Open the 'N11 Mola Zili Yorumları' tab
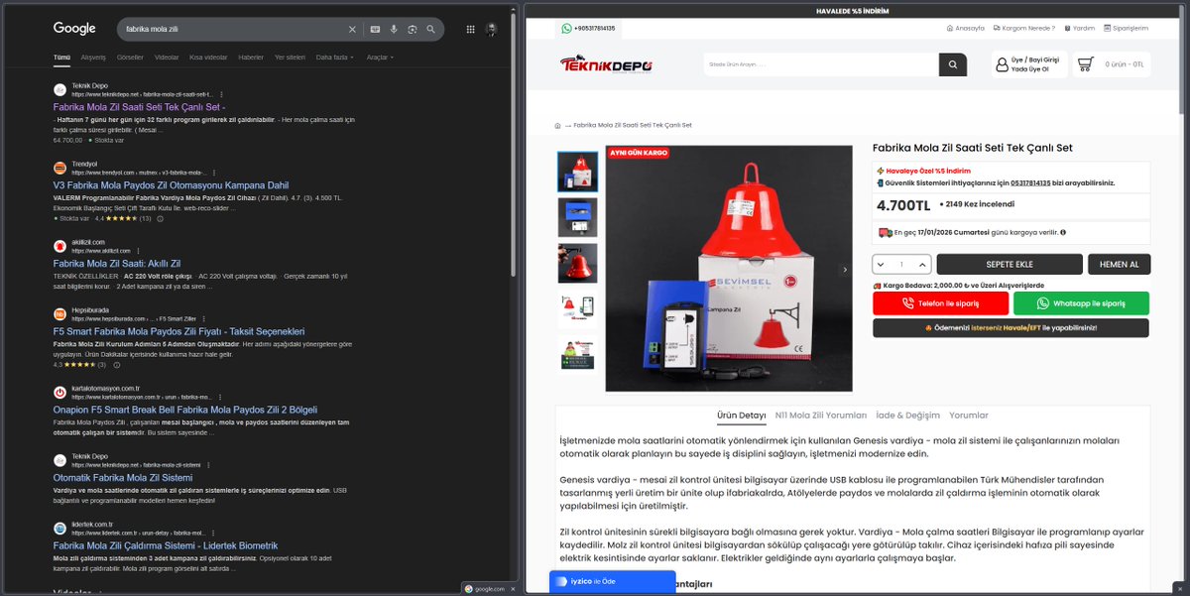 pos(820,416)
